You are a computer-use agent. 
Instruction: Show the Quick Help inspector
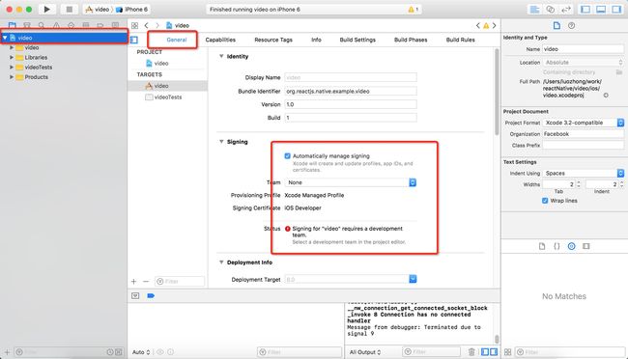click(572, 26)
